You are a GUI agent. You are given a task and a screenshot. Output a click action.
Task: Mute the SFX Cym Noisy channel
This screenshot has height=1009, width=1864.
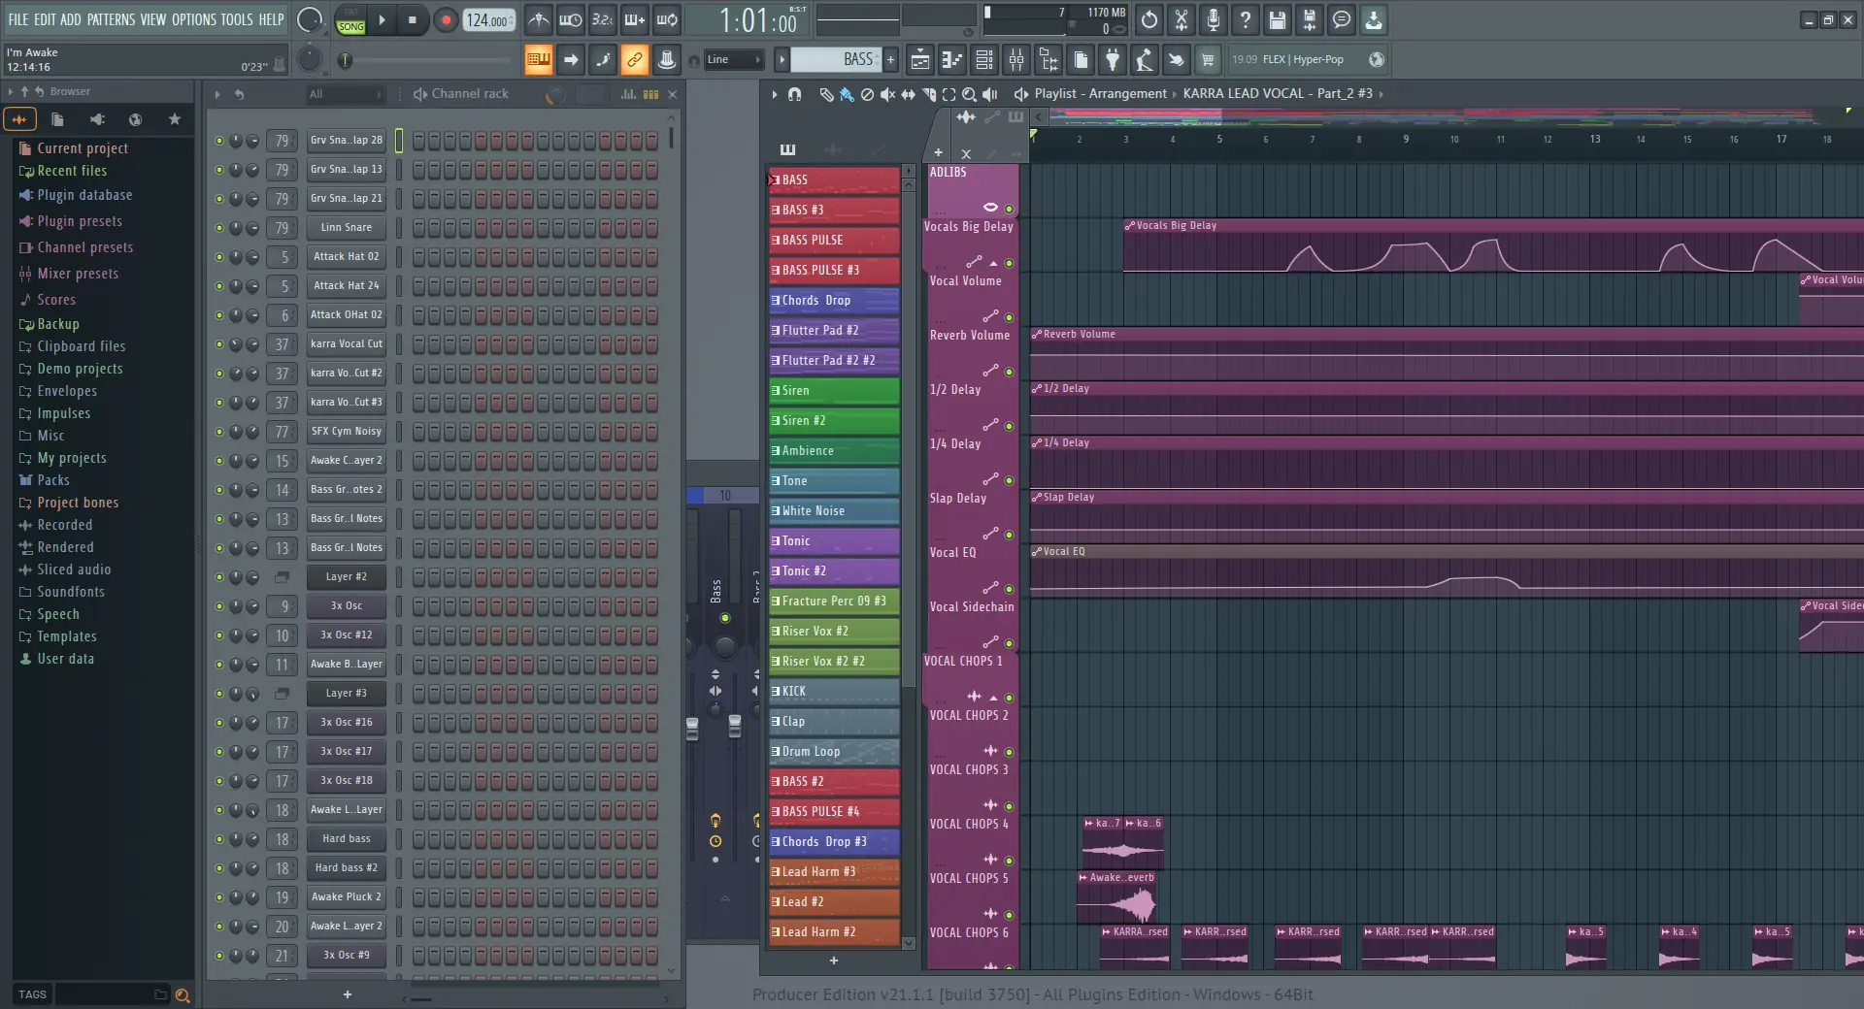pyautogui.click(x=219, y=432)
